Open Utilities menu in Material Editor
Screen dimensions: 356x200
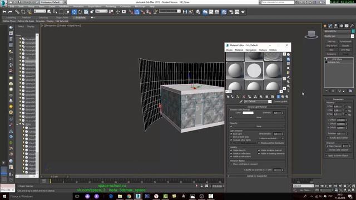click(273, 50)
